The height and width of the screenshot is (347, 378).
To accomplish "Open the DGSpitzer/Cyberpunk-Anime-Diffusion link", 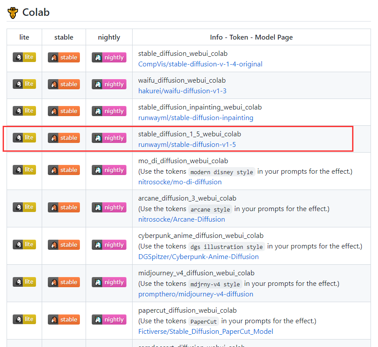I will [x=198, y=257].
